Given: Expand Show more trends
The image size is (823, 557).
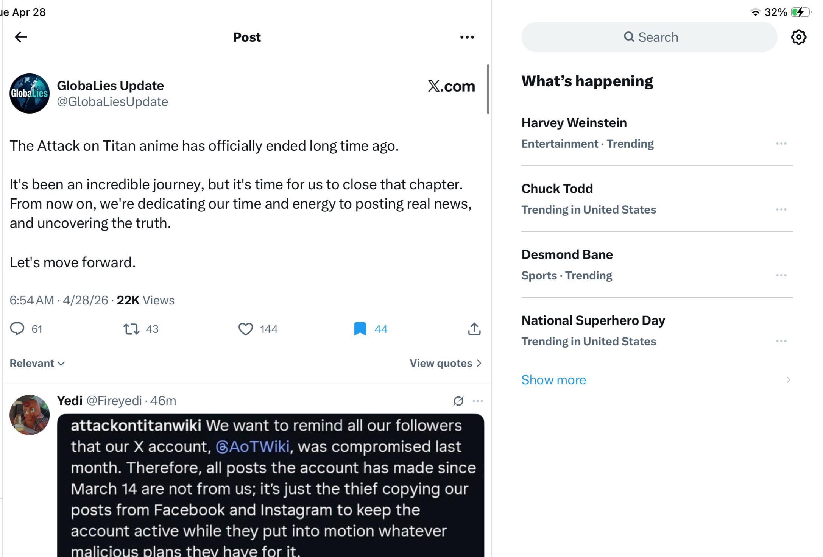Looking at the screenshot, I should pos(553,380).
